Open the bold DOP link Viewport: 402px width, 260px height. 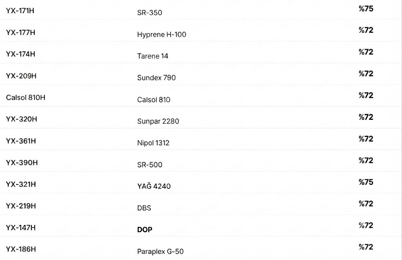tap(144, 229)
